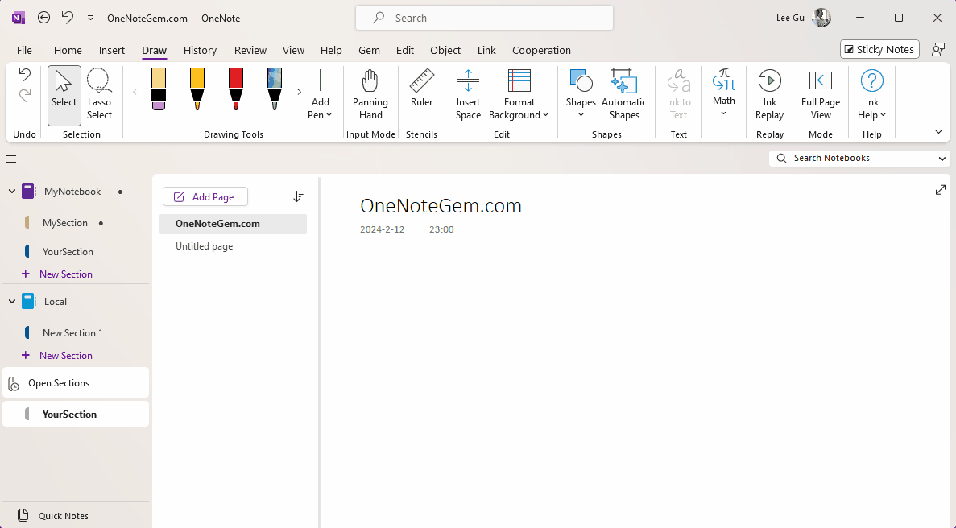Switch to the Insert tab

point(112,50)
